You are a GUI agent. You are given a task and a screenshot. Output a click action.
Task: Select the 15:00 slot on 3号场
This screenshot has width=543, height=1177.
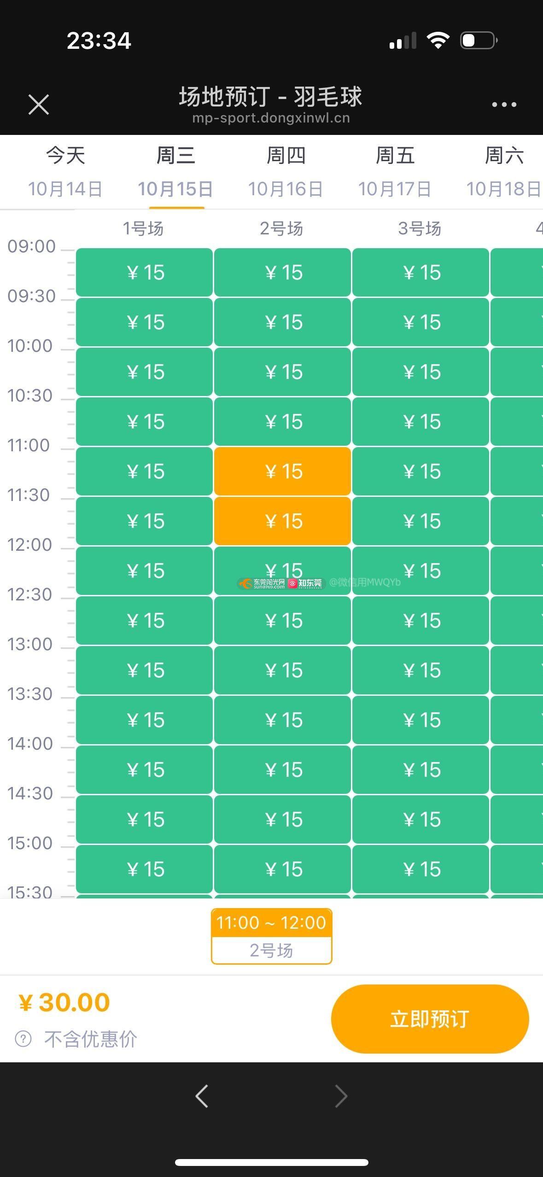pyautogui.click(x=420, y=869)
